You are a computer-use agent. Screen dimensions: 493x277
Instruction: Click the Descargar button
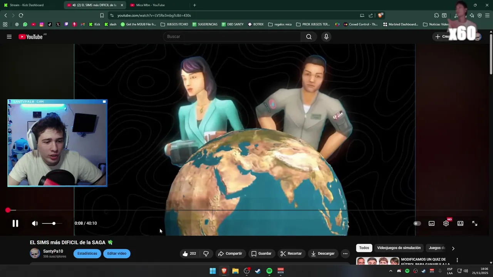323,254
